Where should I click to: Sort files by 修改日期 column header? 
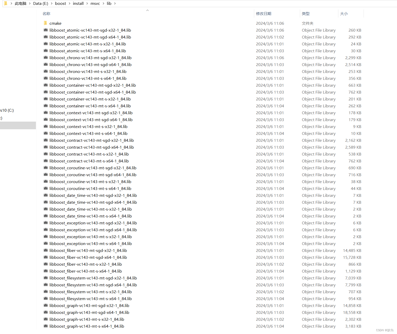point(264,14)
